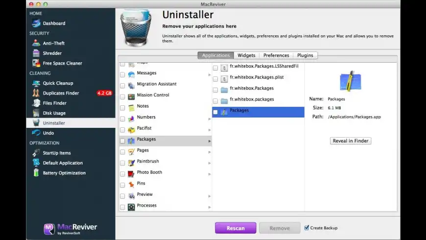Open the Files Finder icon
Image resolution: width=426 pixels, height=240 pixels.
(x=36, y=103)
